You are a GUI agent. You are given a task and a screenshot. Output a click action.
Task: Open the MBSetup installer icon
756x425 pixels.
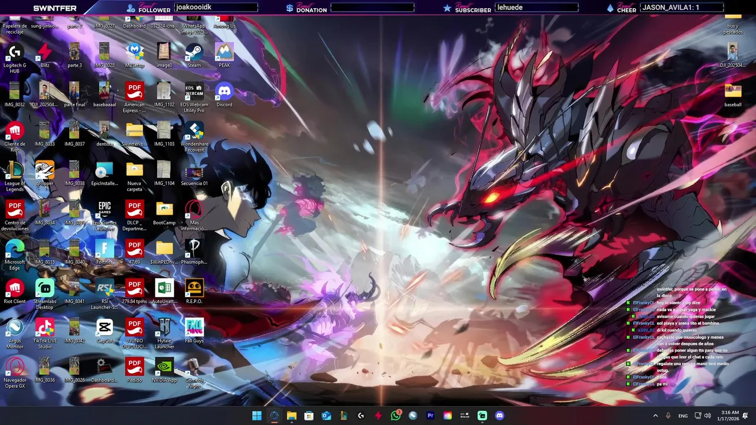click(135, 55)
